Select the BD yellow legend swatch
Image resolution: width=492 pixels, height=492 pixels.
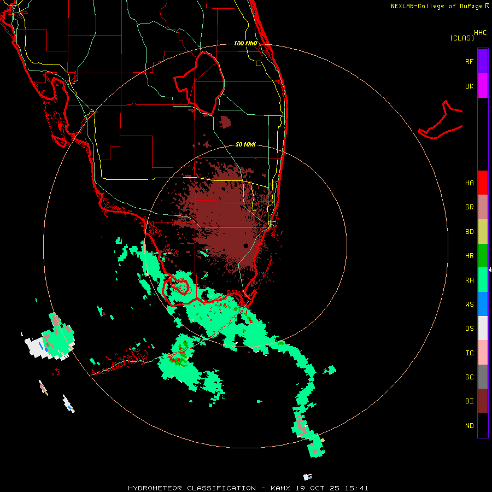[x=483, y=232]
